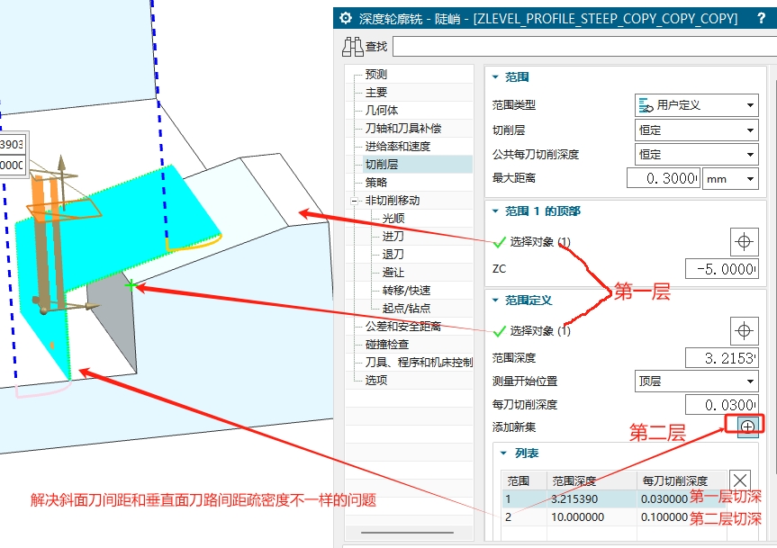Collapse the 列表 section
This screenshot has width=777, height=548.
[504, 454]
